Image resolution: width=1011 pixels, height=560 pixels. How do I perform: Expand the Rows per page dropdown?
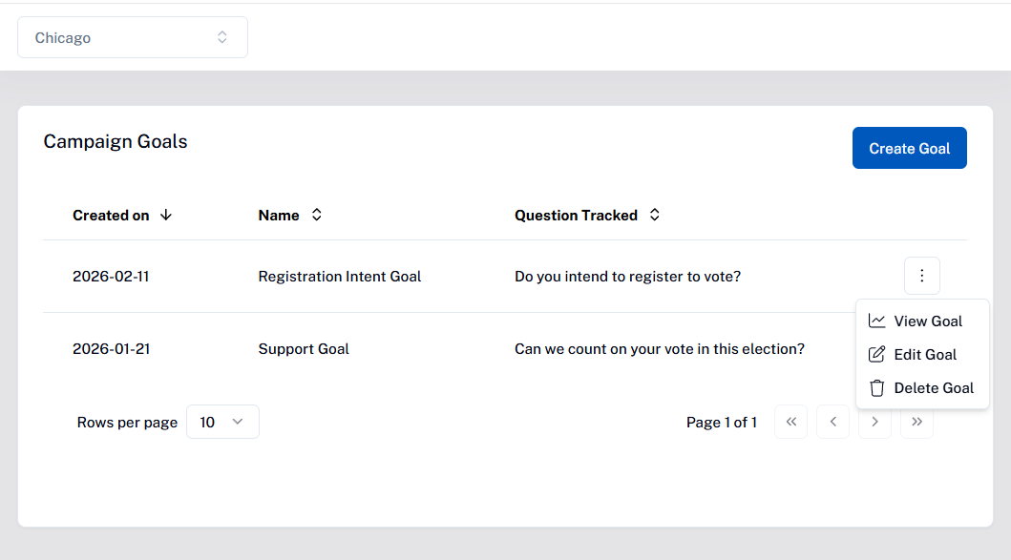coord(222,422)
